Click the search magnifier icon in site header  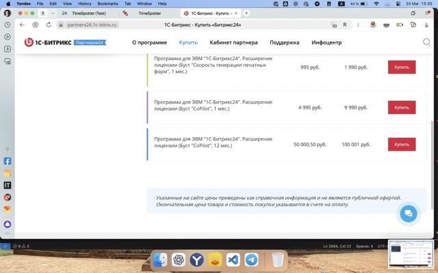coord(426,42)
